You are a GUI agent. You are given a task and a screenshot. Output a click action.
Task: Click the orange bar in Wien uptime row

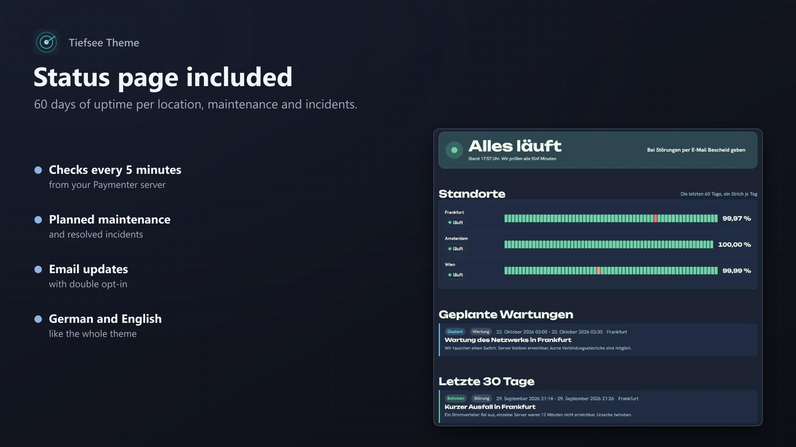click(599, 271)
